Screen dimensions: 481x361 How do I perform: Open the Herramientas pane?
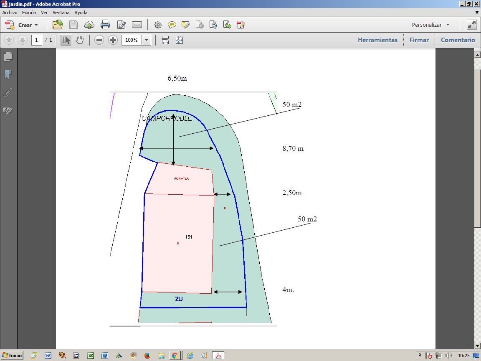(377, 40)
